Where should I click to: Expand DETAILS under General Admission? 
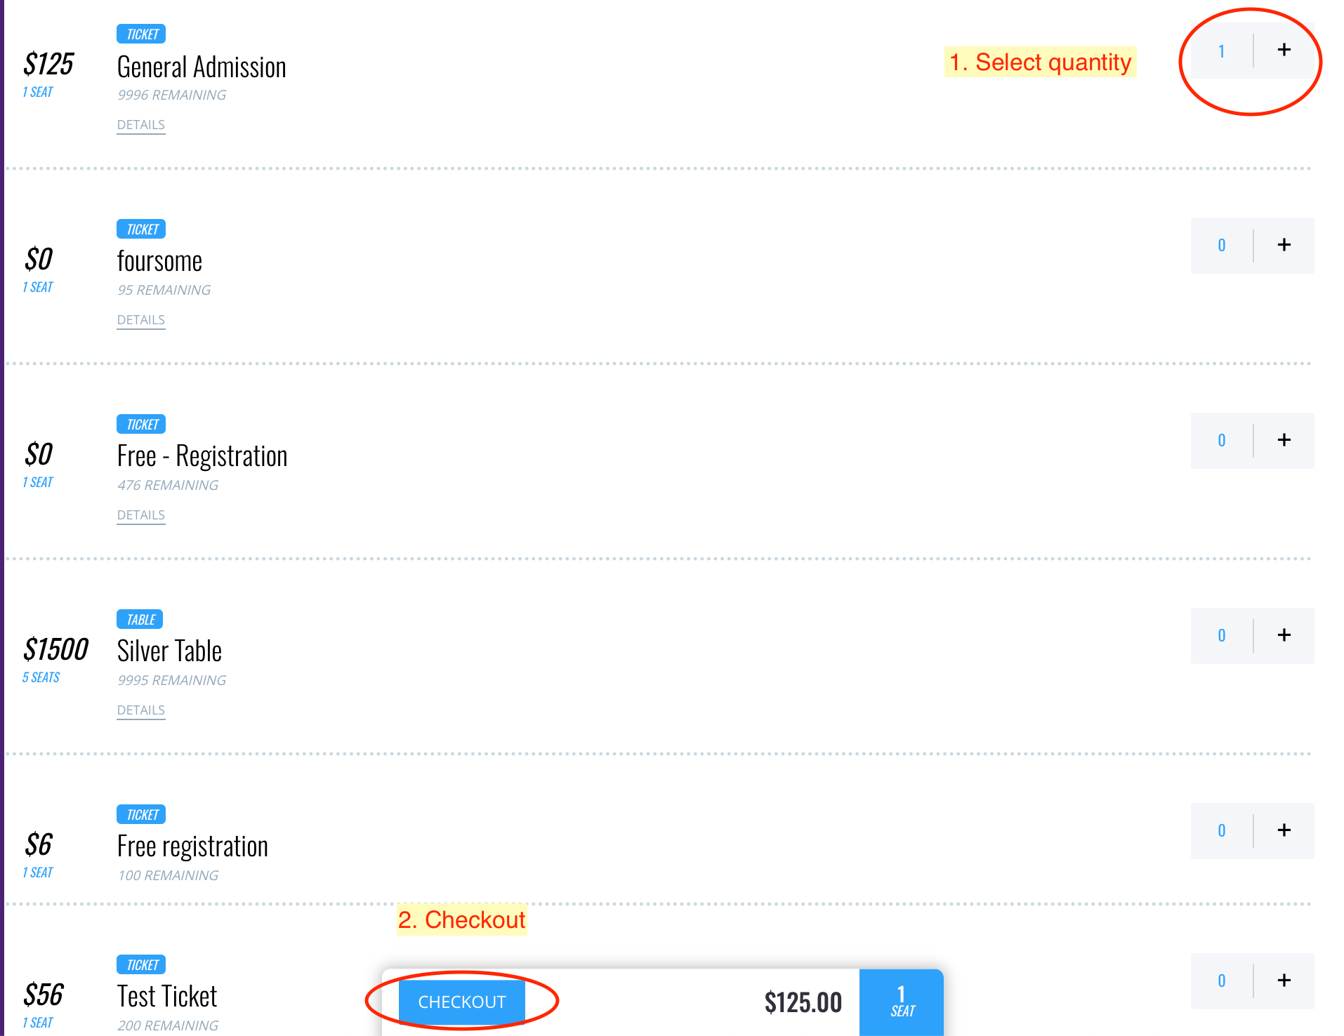(141, 125)
